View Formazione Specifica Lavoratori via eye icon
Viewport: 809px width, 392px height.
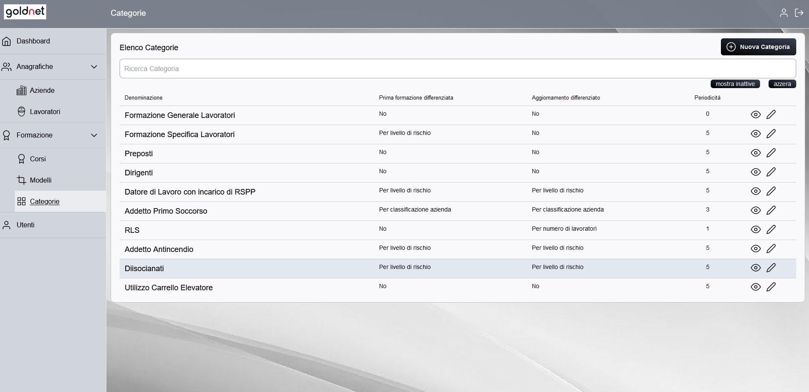756,134
